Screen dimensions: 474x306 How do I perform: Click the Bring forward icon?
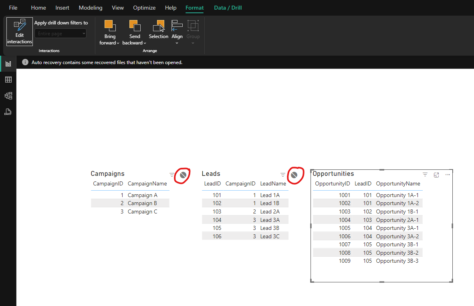(x=110, y=26)
